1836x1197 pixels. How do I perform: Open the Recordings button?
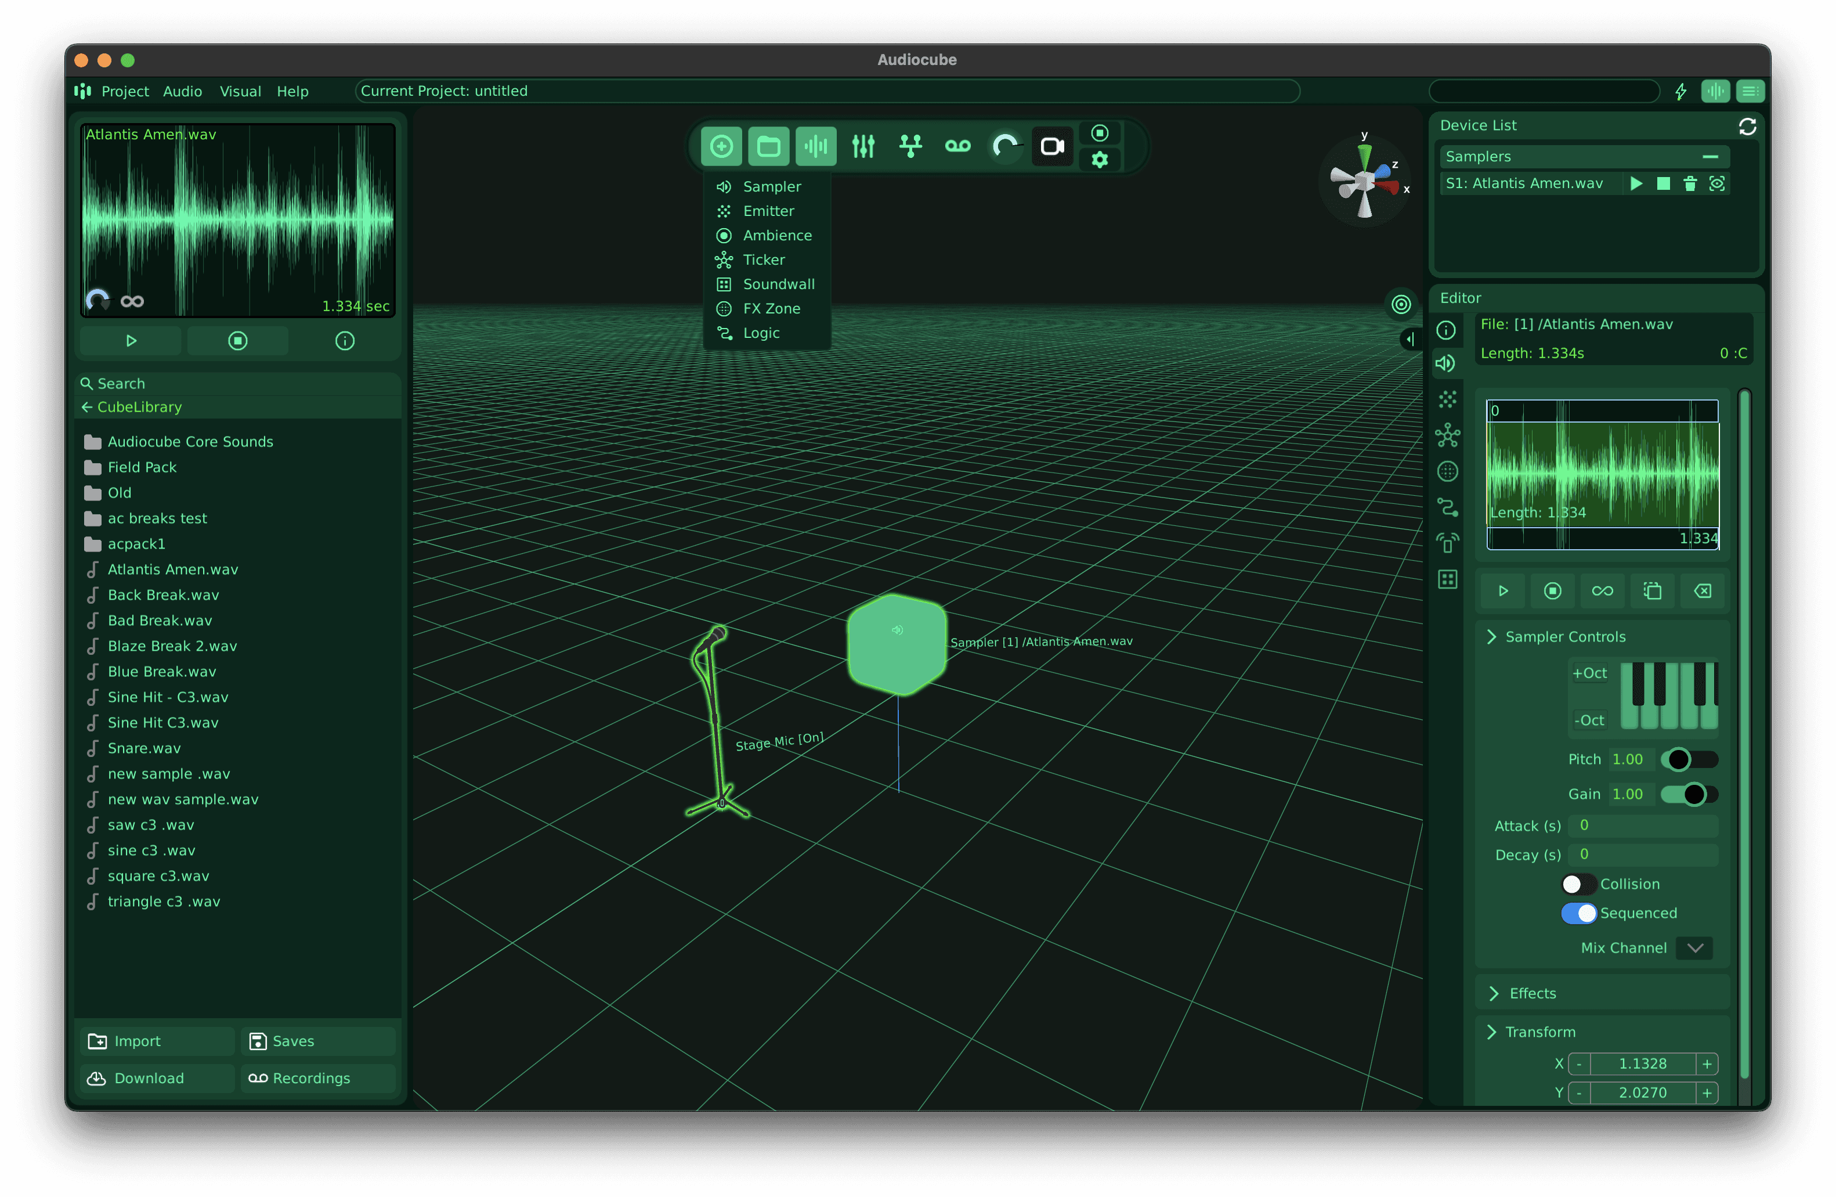point(318,1078)
